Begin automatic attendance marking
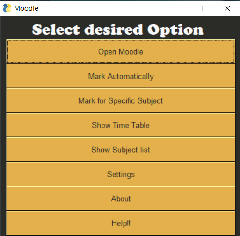The height and width of the screenshot is (236, 240). (121, 76)
